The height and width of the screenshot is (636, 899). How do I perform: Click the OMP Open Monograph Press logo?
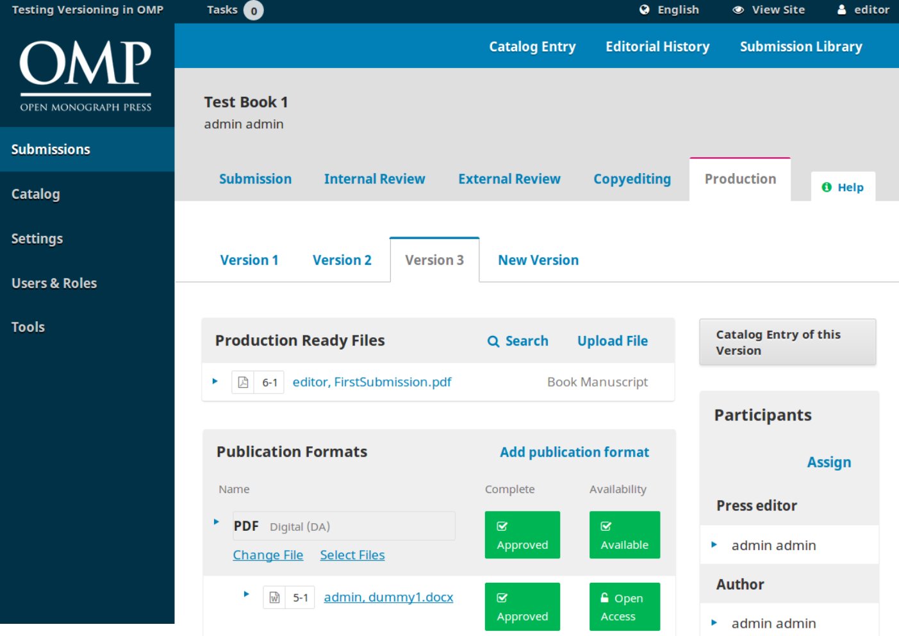pyautogui.click(x=86, y=76)
